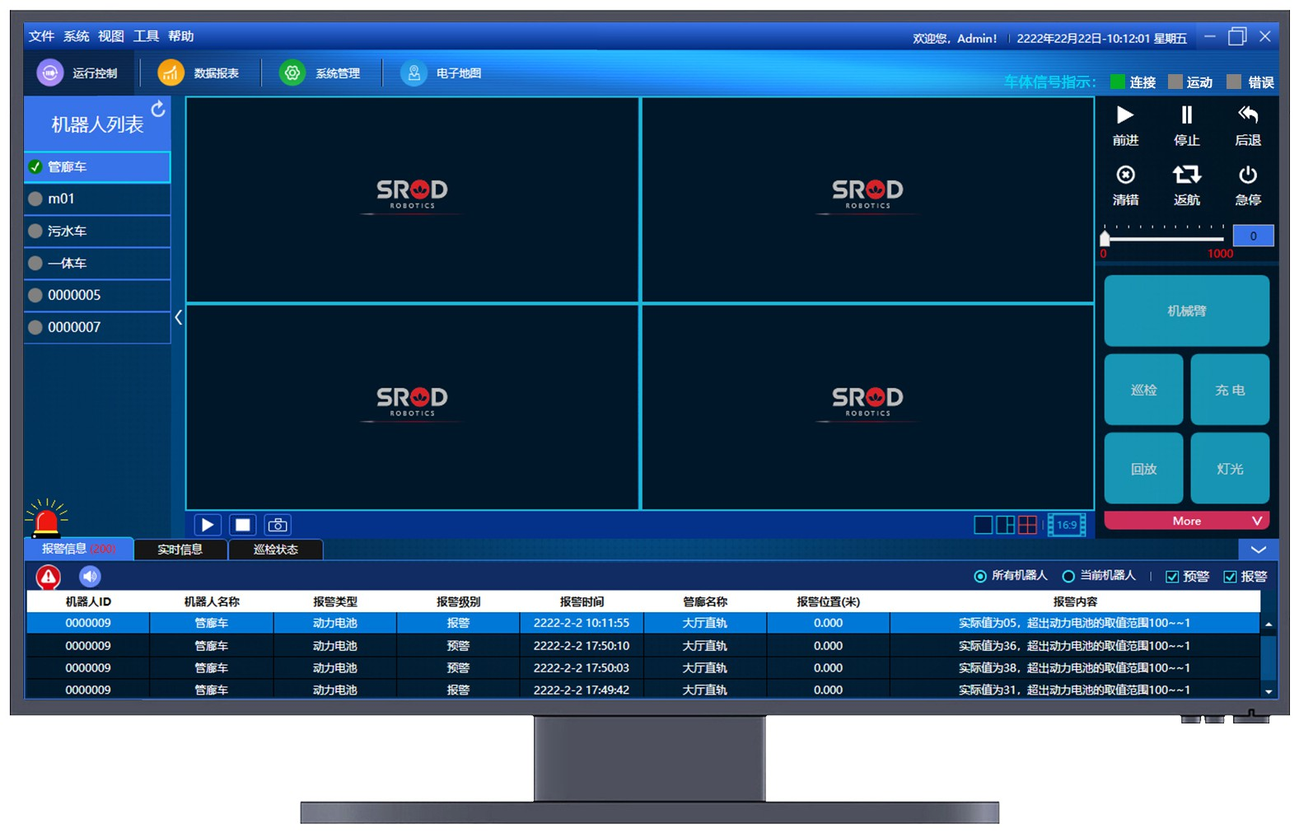
Task: Open the 系统 menu
Action: (x=76, y=36)
